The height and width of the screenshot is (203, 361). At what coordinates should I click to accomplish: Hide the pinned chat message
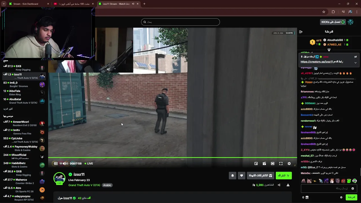tap(355, 57)
